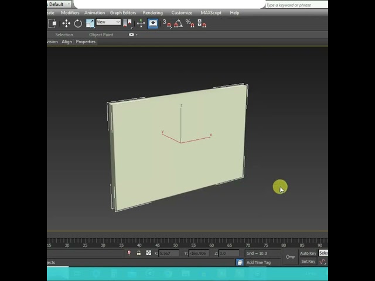Click the Add Time Tag field
This screenshot has height=281, width=375.
(x=263, y=262)
